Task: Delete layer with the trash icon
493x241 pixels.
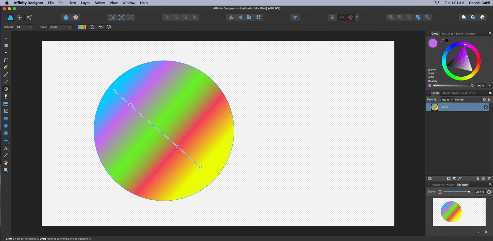Action: tap(489, 178)
